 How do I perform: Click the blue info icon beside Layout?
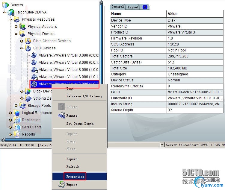(x=145, y=7)
